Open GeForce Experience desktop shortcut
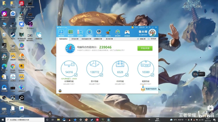This screenshot has width=218, height=122. pos(4,47)
